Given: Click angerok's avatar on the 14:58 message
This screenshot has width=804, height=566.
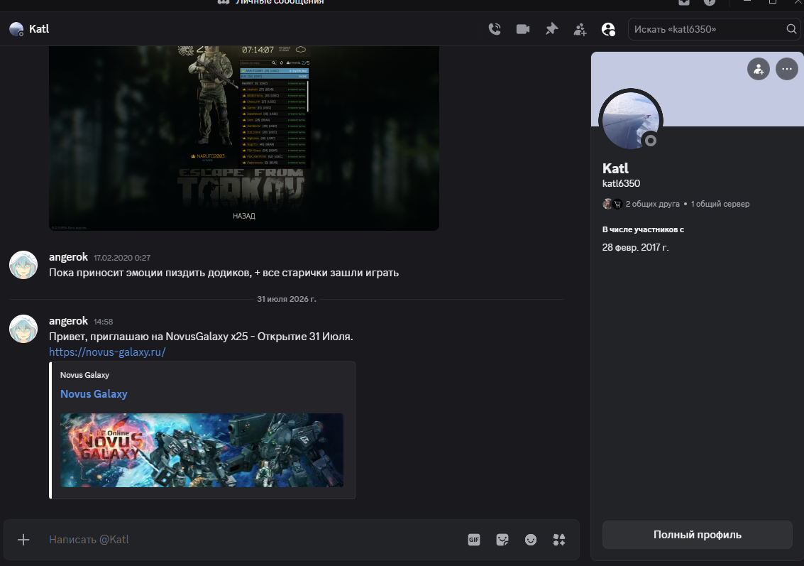Looking at the screenshot, I should pos(23,329).
